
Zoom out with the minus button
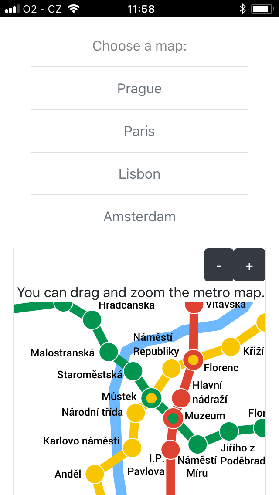(x=219, y=265)
